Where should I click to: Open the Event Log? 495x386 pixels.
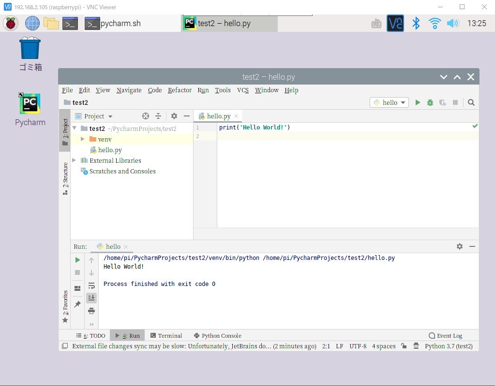tap(446, 336)
